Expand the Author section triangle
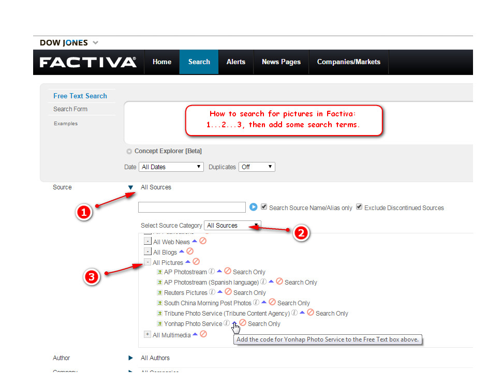This screenshot has height=385, width=502. (x=130, y=358)
